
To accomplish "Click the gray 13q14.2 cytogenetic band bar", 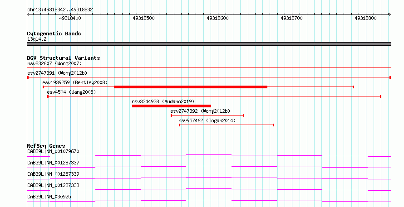I will [x=209, y=44].
